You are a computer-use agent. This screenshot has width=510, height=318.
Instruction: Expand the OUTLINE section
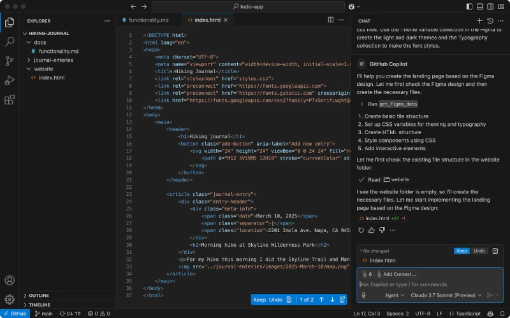tap(39, 296)
